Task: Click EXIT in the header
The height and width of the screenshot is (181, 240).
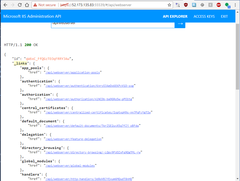Action: [x=224, y=16]
